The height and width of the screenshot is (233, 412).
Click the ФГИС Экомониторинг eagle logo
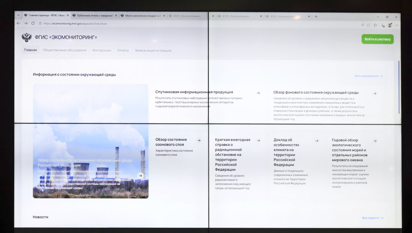tap(27, 38)
